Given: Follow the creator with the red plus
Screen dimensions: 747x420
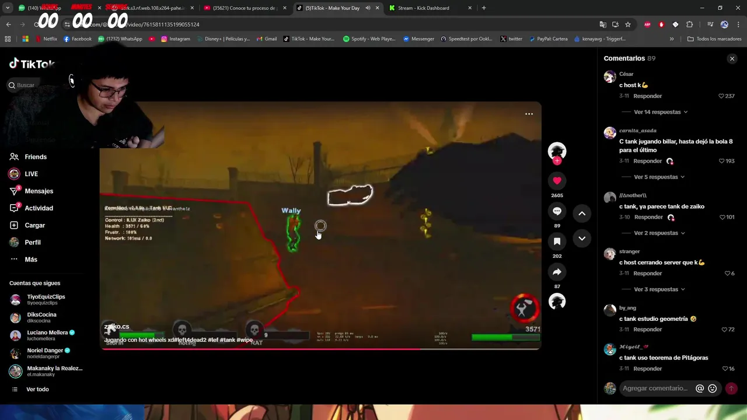Looking at the screenshot, I should pos(557,161).
